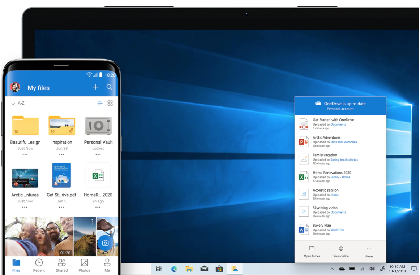Click the Open folder icon in OneDrive flyout
Viewport: 420px width, 275px height.
312,249
